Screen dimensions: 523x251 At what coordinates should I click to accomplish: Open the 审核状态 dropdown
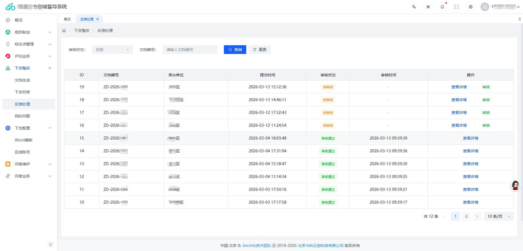112,50
